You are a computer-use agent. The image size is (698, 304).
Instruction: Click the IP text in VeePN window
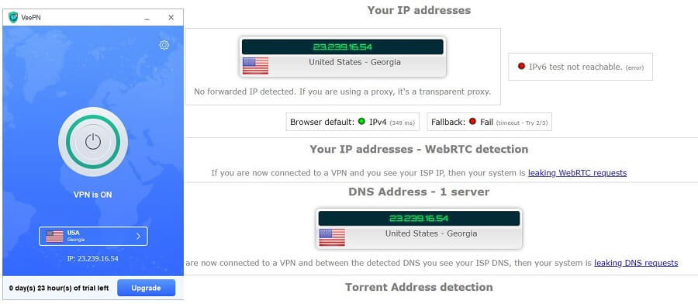93,258
